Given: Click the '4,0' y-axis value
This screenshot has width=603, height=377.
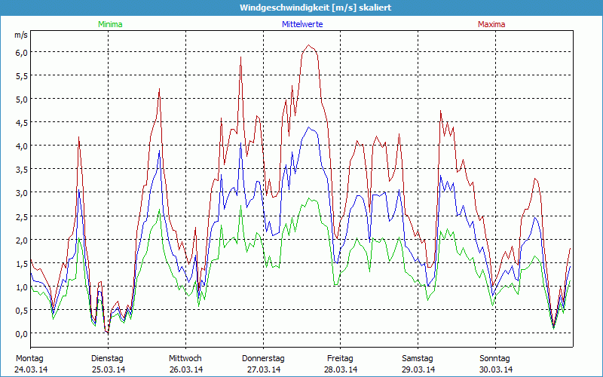Looking at the screenshot, I should [x=22, y=146].
